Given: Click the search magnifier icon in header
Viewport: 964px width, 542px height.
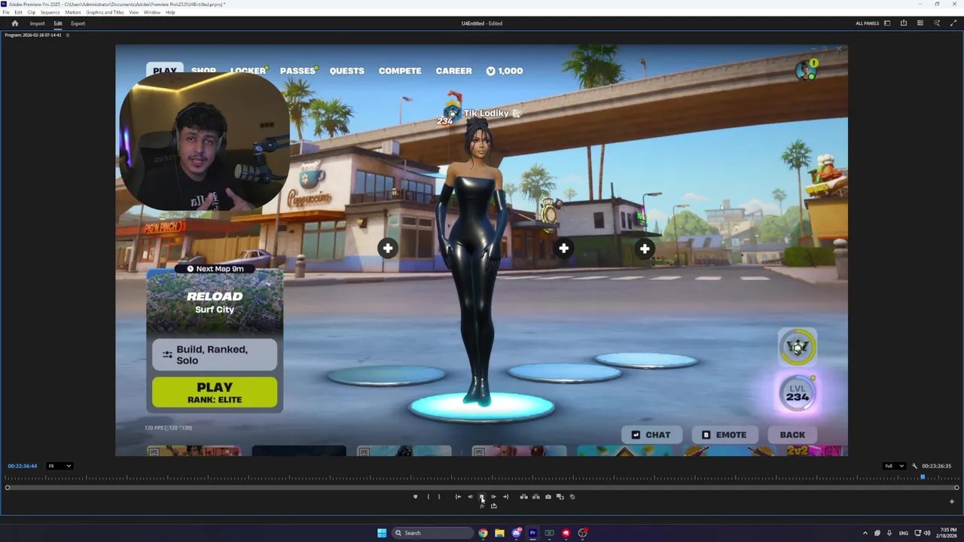Looking at the screenshot, I should 937,23.
